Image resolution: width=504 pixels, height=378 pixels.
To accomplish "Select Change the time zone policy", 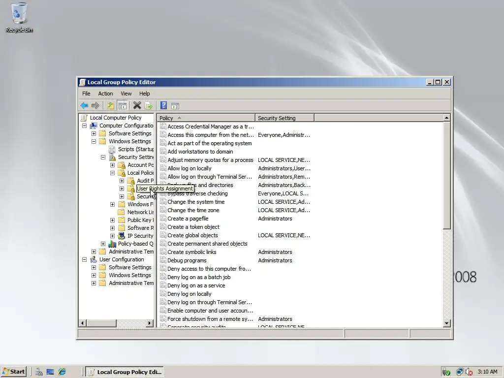I will tap(193, 210).
